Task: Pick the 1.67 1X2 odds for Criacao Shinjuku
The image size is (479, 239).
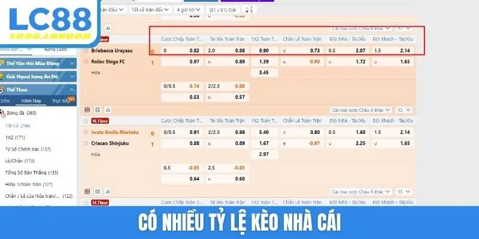Action: click(264, 143)
